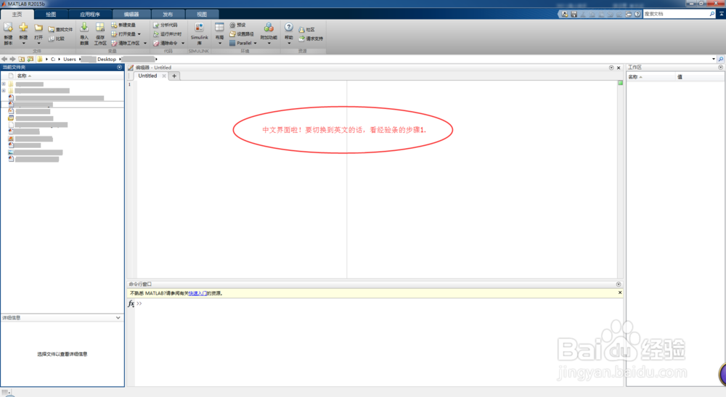
Task: Switch to the Home (主页) ribbon tab
Action: tap(17, 15)
